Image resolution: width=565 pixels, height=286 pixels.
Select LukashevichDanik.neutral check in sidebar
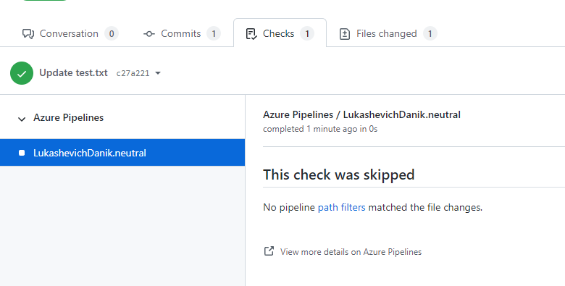(122, 153)
